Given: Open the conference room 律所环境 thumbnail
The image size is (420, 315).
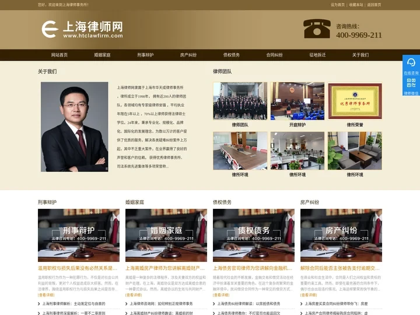Looking at the screenshot, I should click(x=240, y=150).
